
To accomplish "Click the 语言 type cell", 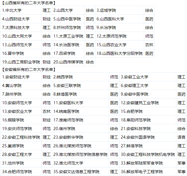I will coord(182,137).
